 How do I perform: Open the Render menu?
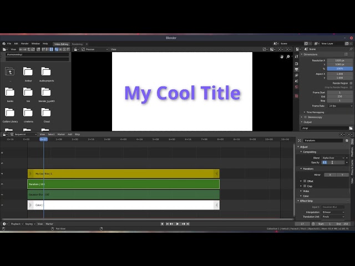pos(24,44)
